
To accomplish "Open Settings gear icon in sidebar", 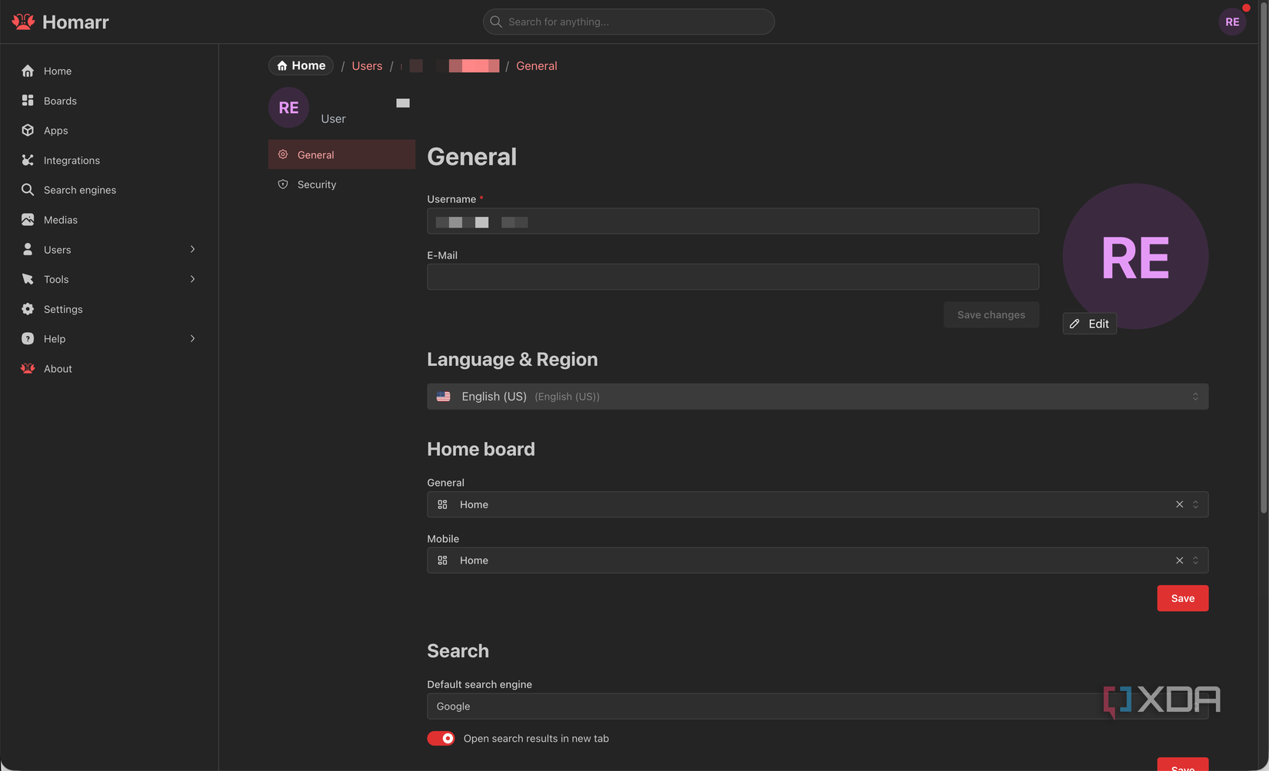I will (x=28, y=309).
